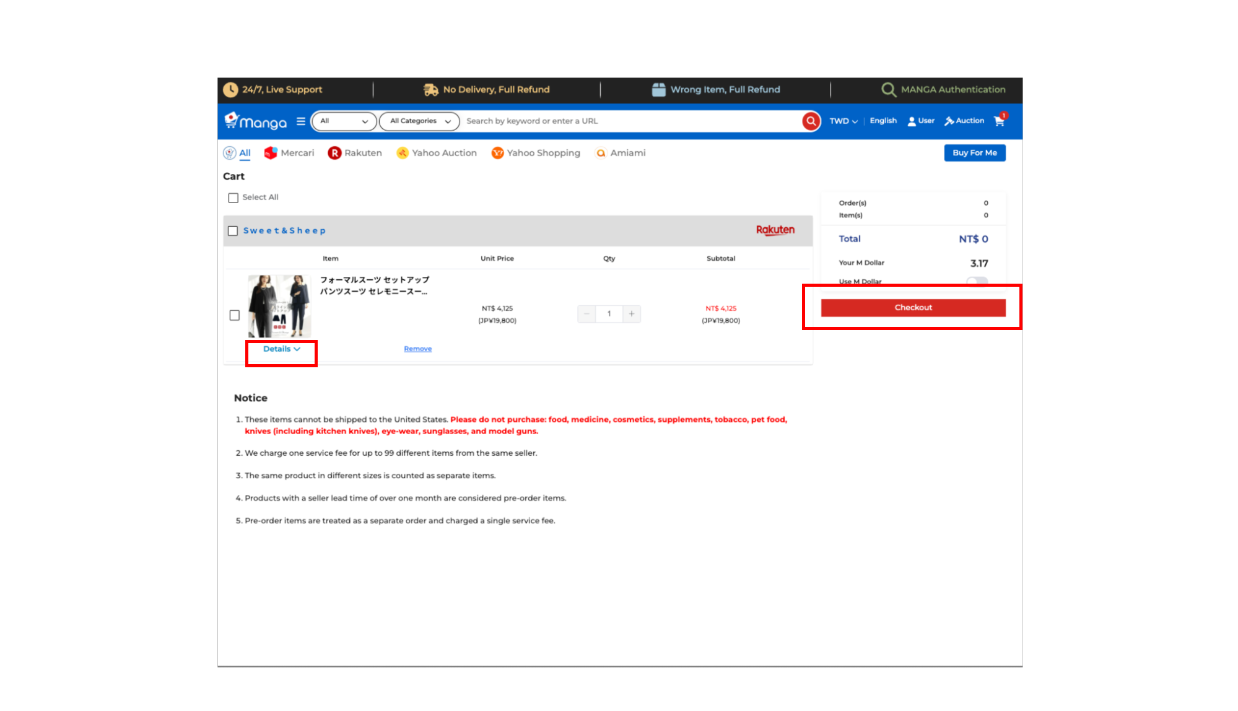Toggle the Use M Dollar switch
1238x711 pixels.
pyautogui.click(x=977, y=282)
